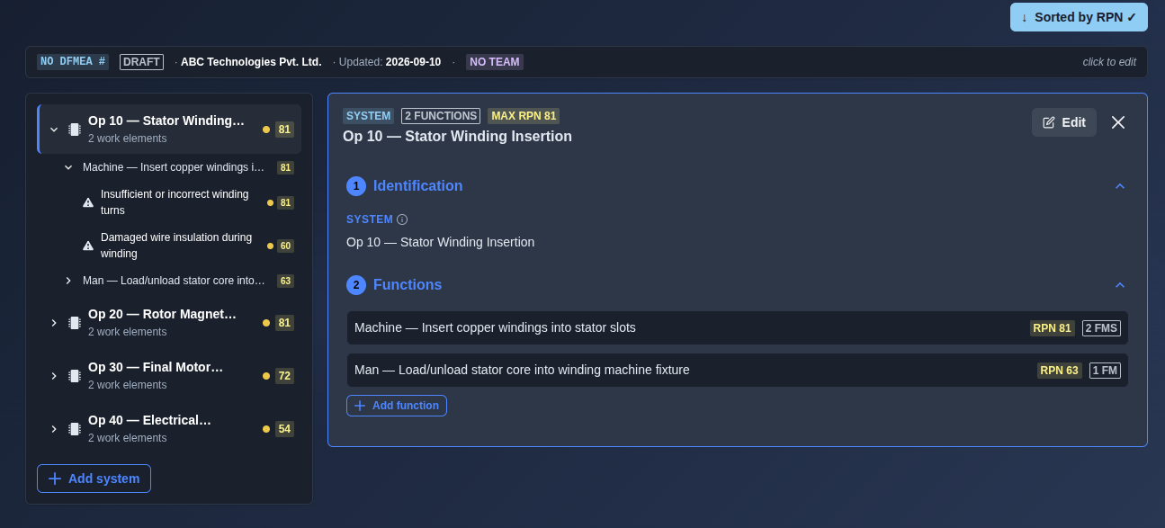Click the Add function button
1165x528 pixels.
tap(397, 406)
